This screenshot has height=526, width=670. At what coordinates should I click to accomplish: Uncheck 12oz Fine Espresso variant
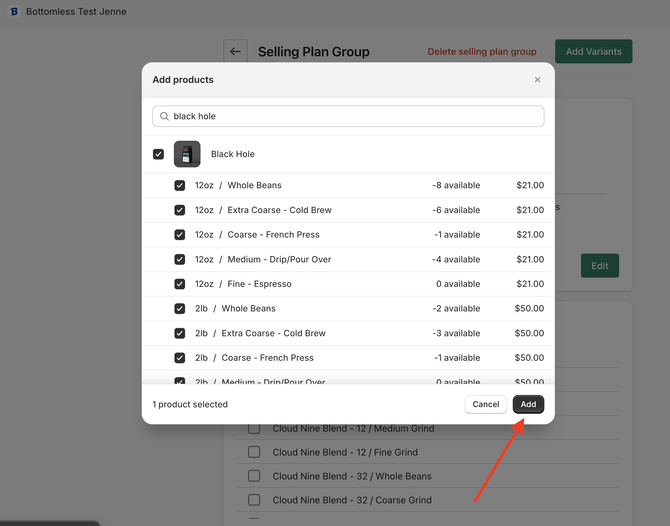pos(180,284)
